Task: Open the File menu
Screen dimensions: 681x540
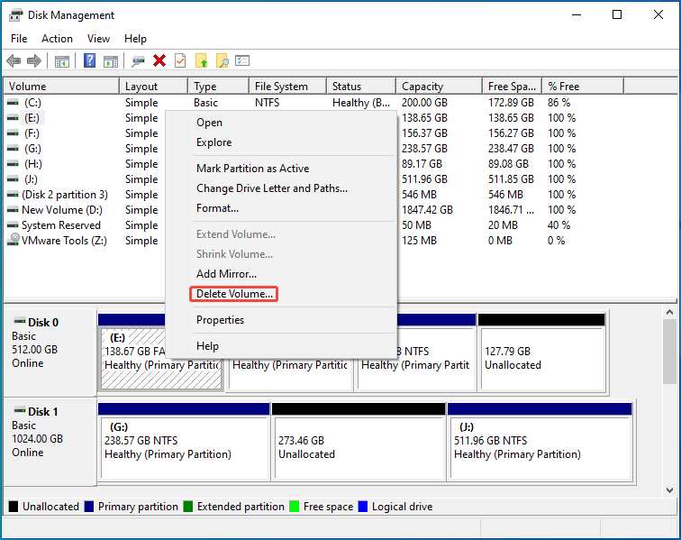Action: tap(19, 39)
